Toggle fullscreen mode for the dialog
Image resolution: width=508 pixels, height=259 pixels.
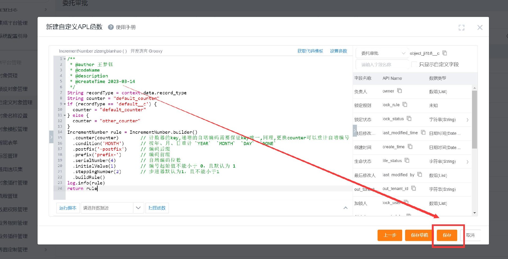pyautogui.click(x=461, y=27)
